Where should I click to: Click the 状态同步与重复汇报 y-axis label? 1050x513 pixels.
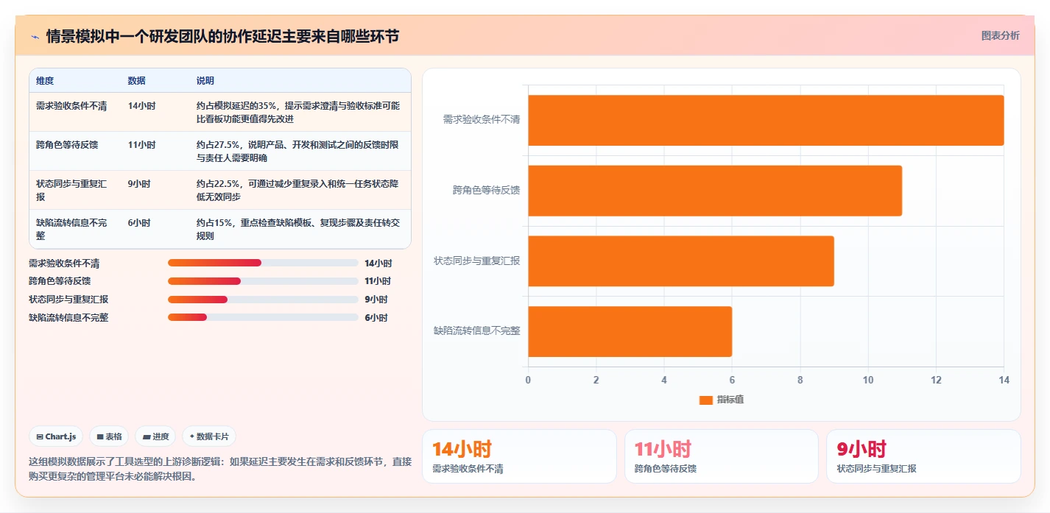(477, 261)
